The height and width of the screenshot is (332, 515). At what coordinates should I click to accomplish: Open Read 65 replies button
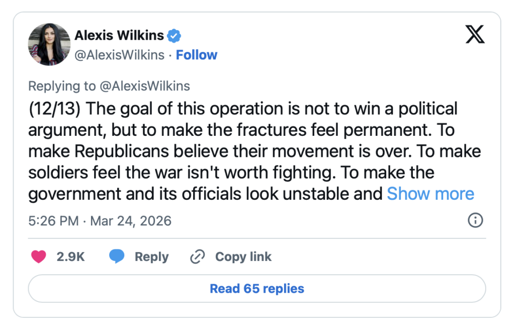tap(257, 289)
